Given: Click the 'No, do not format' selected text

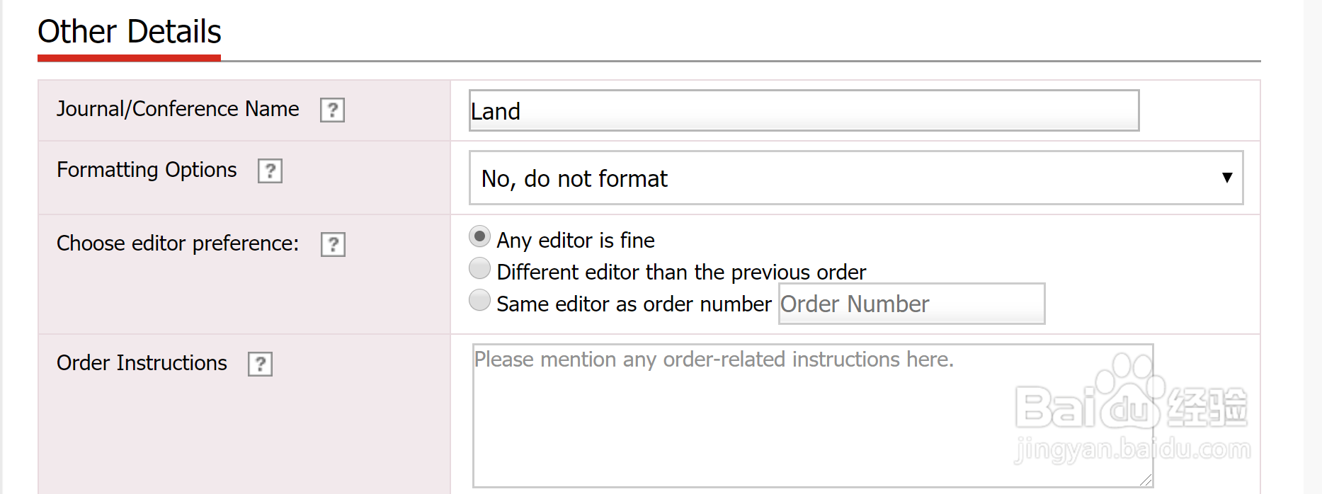Looking at the screenshot, I should [x=574, y=179].
